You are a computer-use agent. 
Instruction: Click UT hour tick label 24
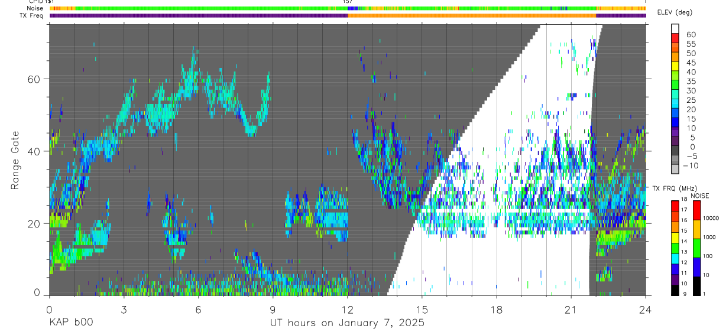coord(646,309)
